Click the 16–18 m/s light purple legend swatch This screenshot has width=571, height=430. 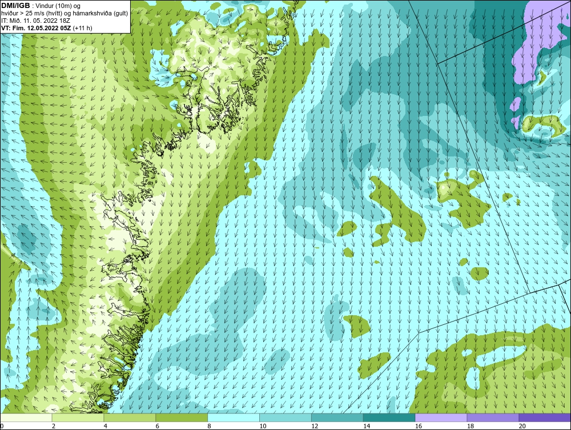coord(441,417)
